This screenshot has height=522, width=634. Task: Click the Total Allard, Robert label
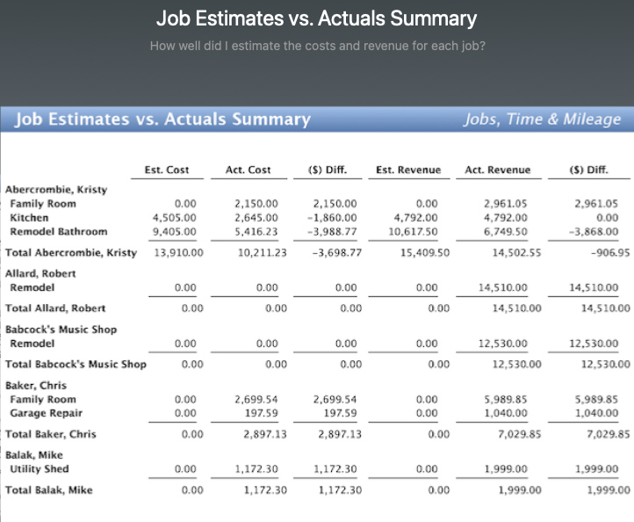pos(55,308)
